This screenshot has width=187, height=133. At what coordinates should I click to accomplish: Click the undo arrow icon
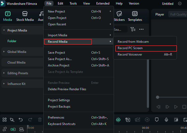pyautogui.click(x=21, y=120)
